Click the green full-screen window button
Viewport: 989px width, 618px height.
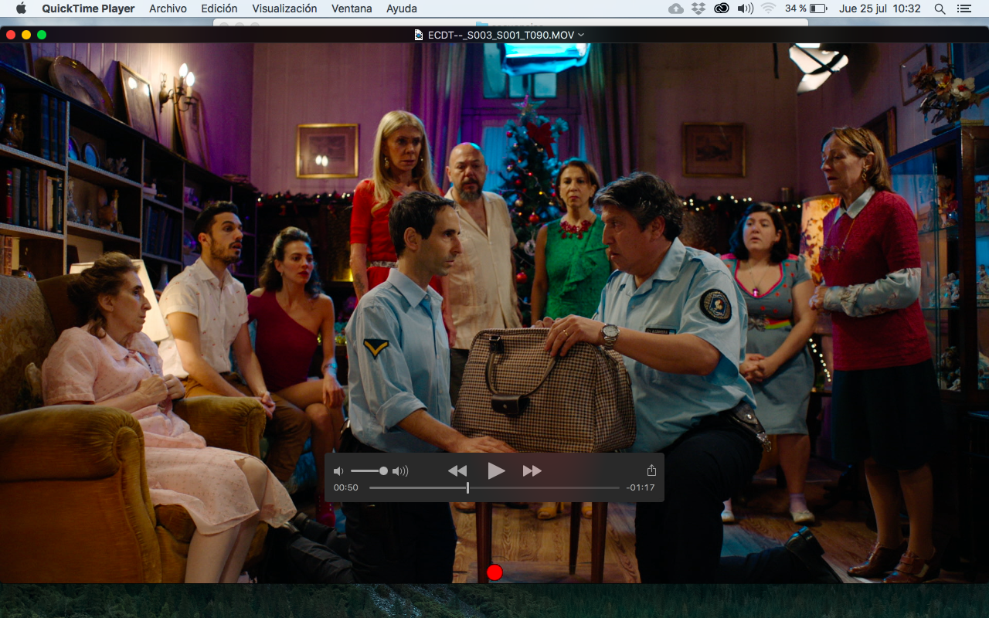[x=42, y=35]
